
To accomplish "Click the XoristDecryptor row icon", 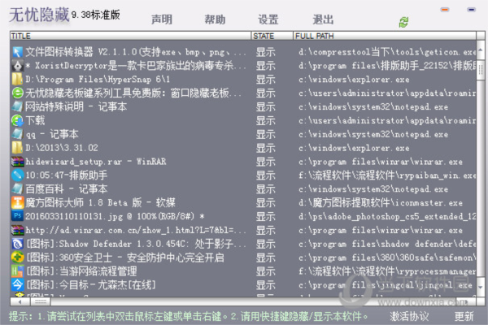I will (17, 65).
